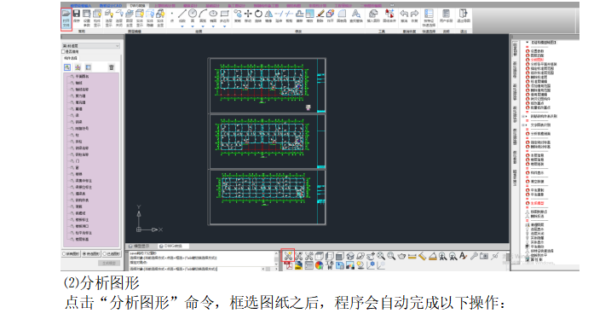Save using the floppy disk icon

(x=77, y=17)
